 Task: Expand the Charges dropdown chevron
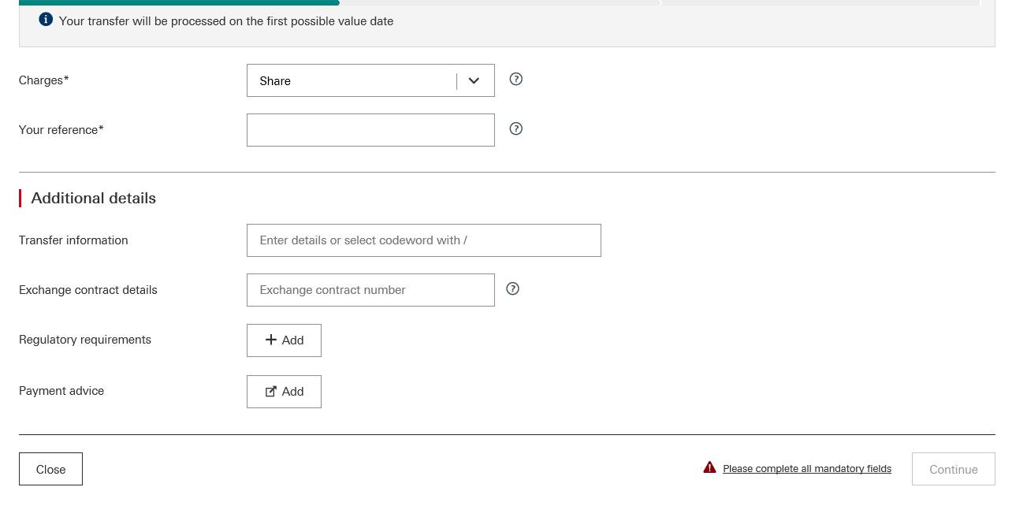point(474,80)
